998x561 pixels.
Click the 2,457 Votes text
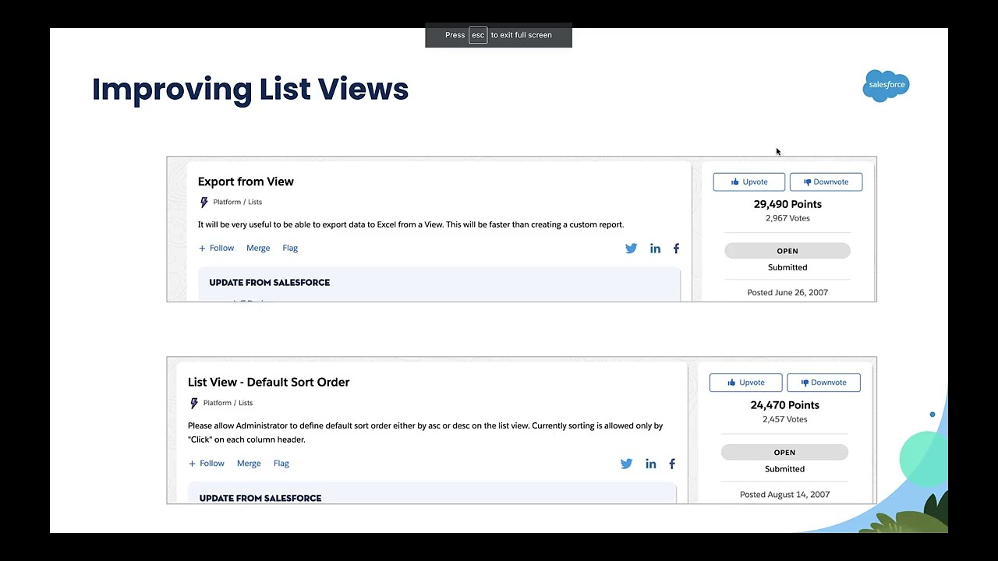[784, 419]
